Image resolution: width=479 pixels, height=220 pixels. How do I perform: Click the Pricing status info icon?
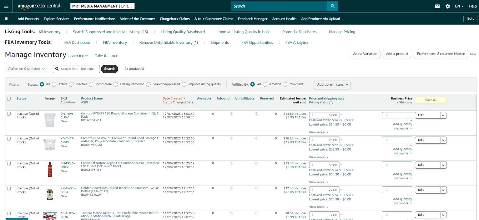[x=331, y=103]
